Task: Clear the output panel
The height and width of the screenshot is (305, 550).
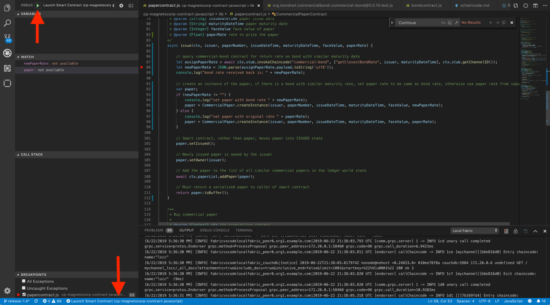Action: (506, 231)
